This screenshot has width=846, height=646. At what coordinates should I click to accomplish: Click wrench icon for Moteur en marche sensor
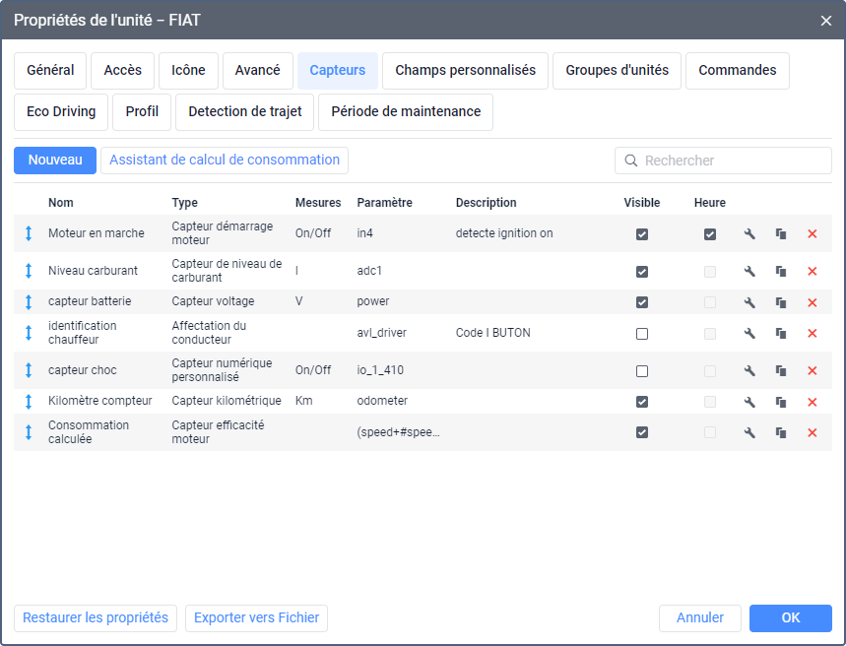[x=749, y=234]
